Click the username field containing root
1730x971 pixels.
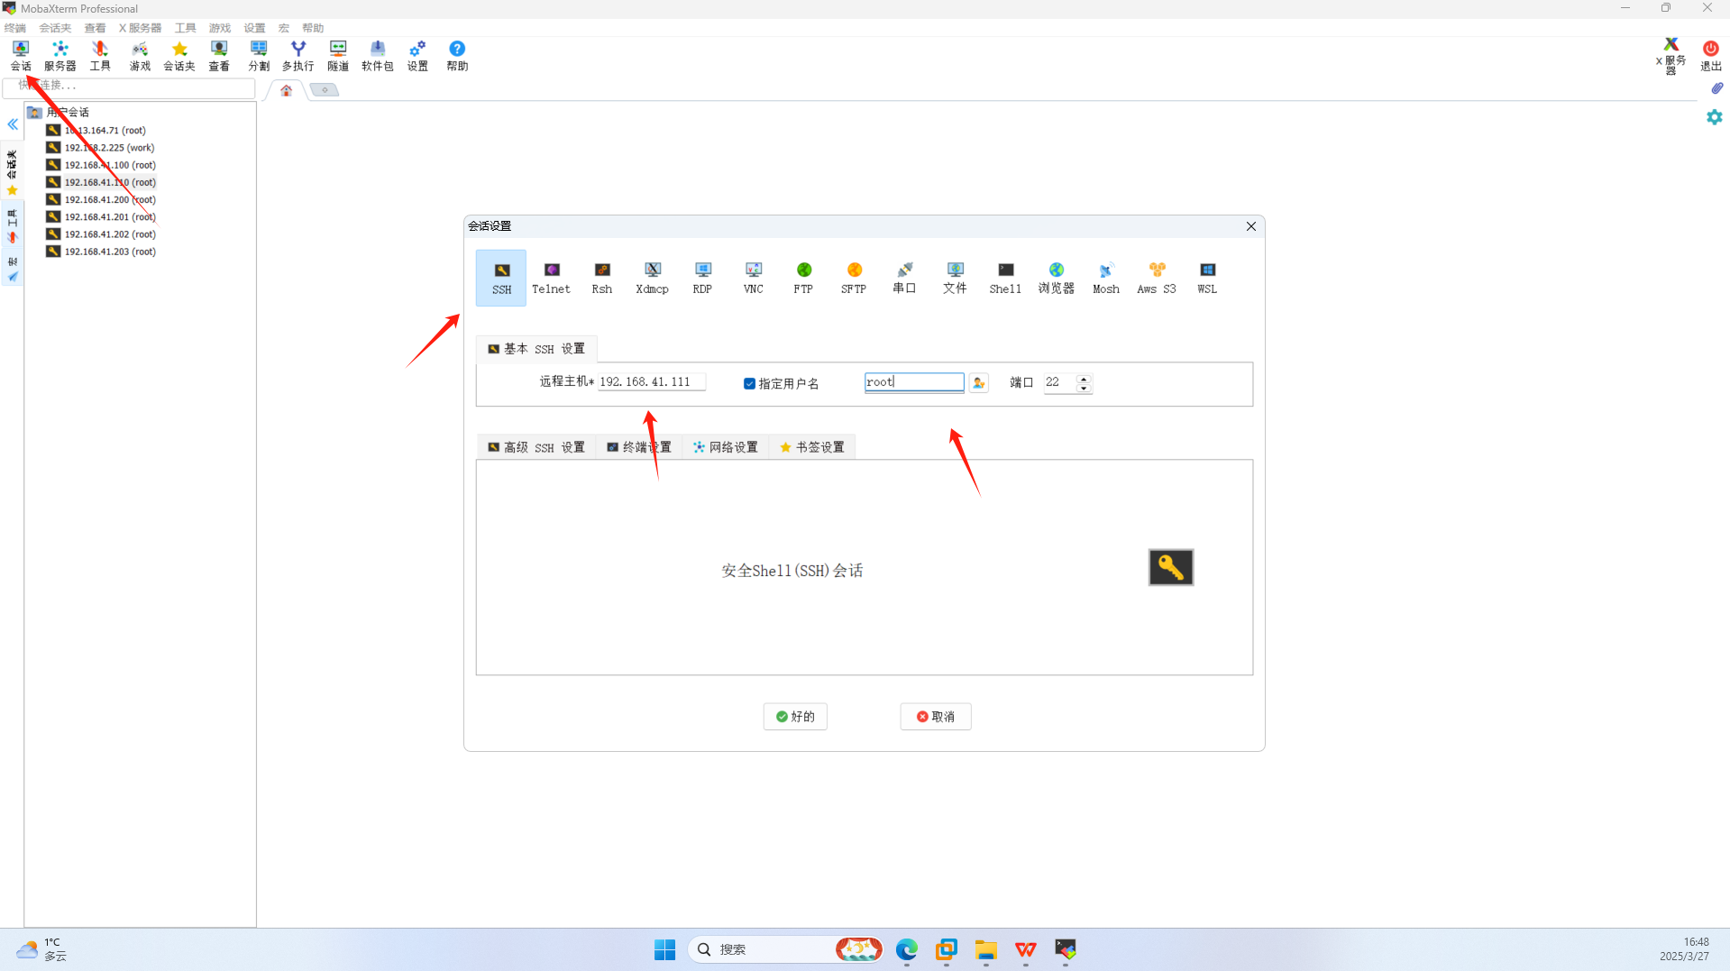(x=913, y=382)
